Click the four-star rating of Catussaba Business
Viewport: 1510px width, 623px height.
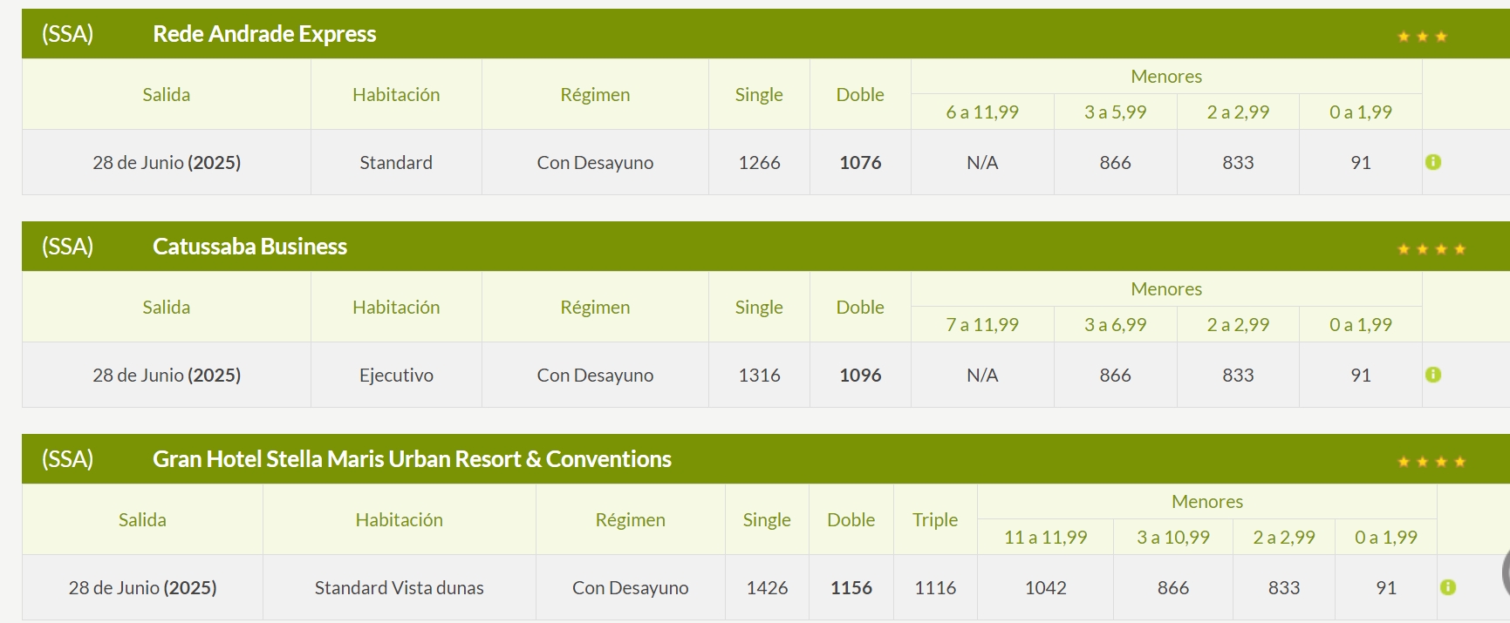(1431, 249)
